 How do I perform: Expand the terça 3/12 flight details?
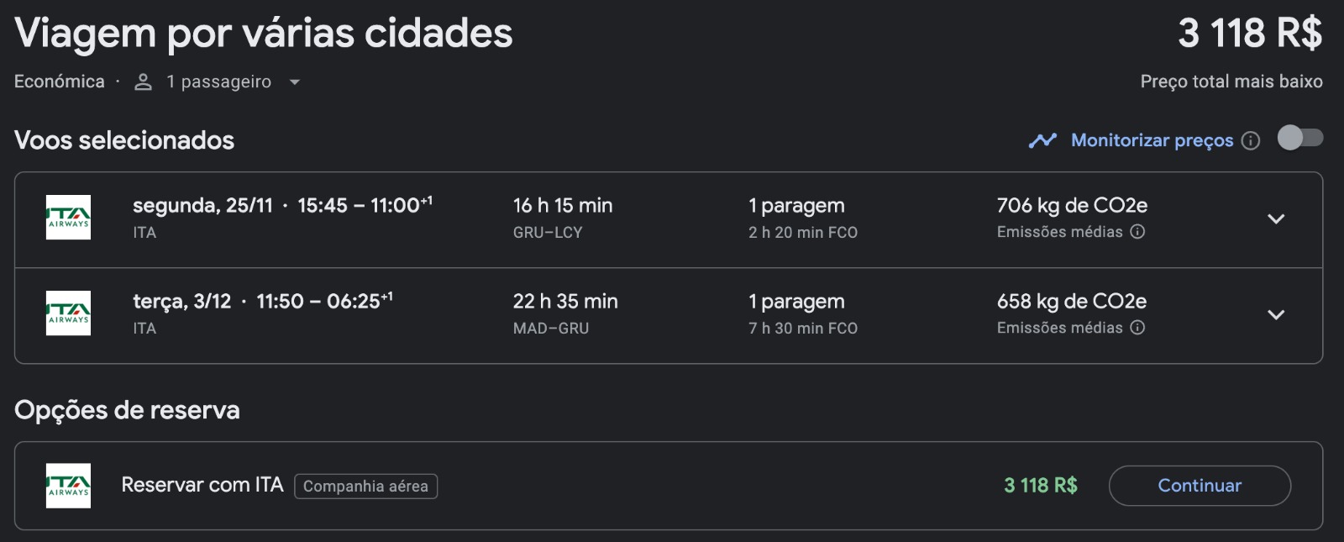tap(1276, 315)
